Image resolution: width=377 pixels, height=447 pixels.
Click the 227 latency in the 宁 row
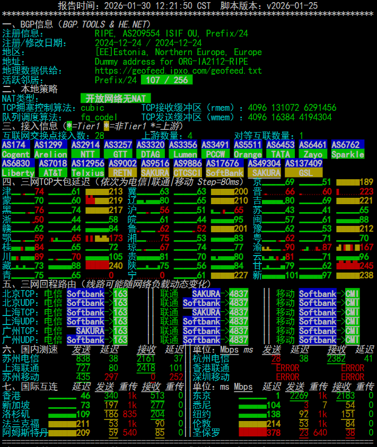(x=241, y=275)
